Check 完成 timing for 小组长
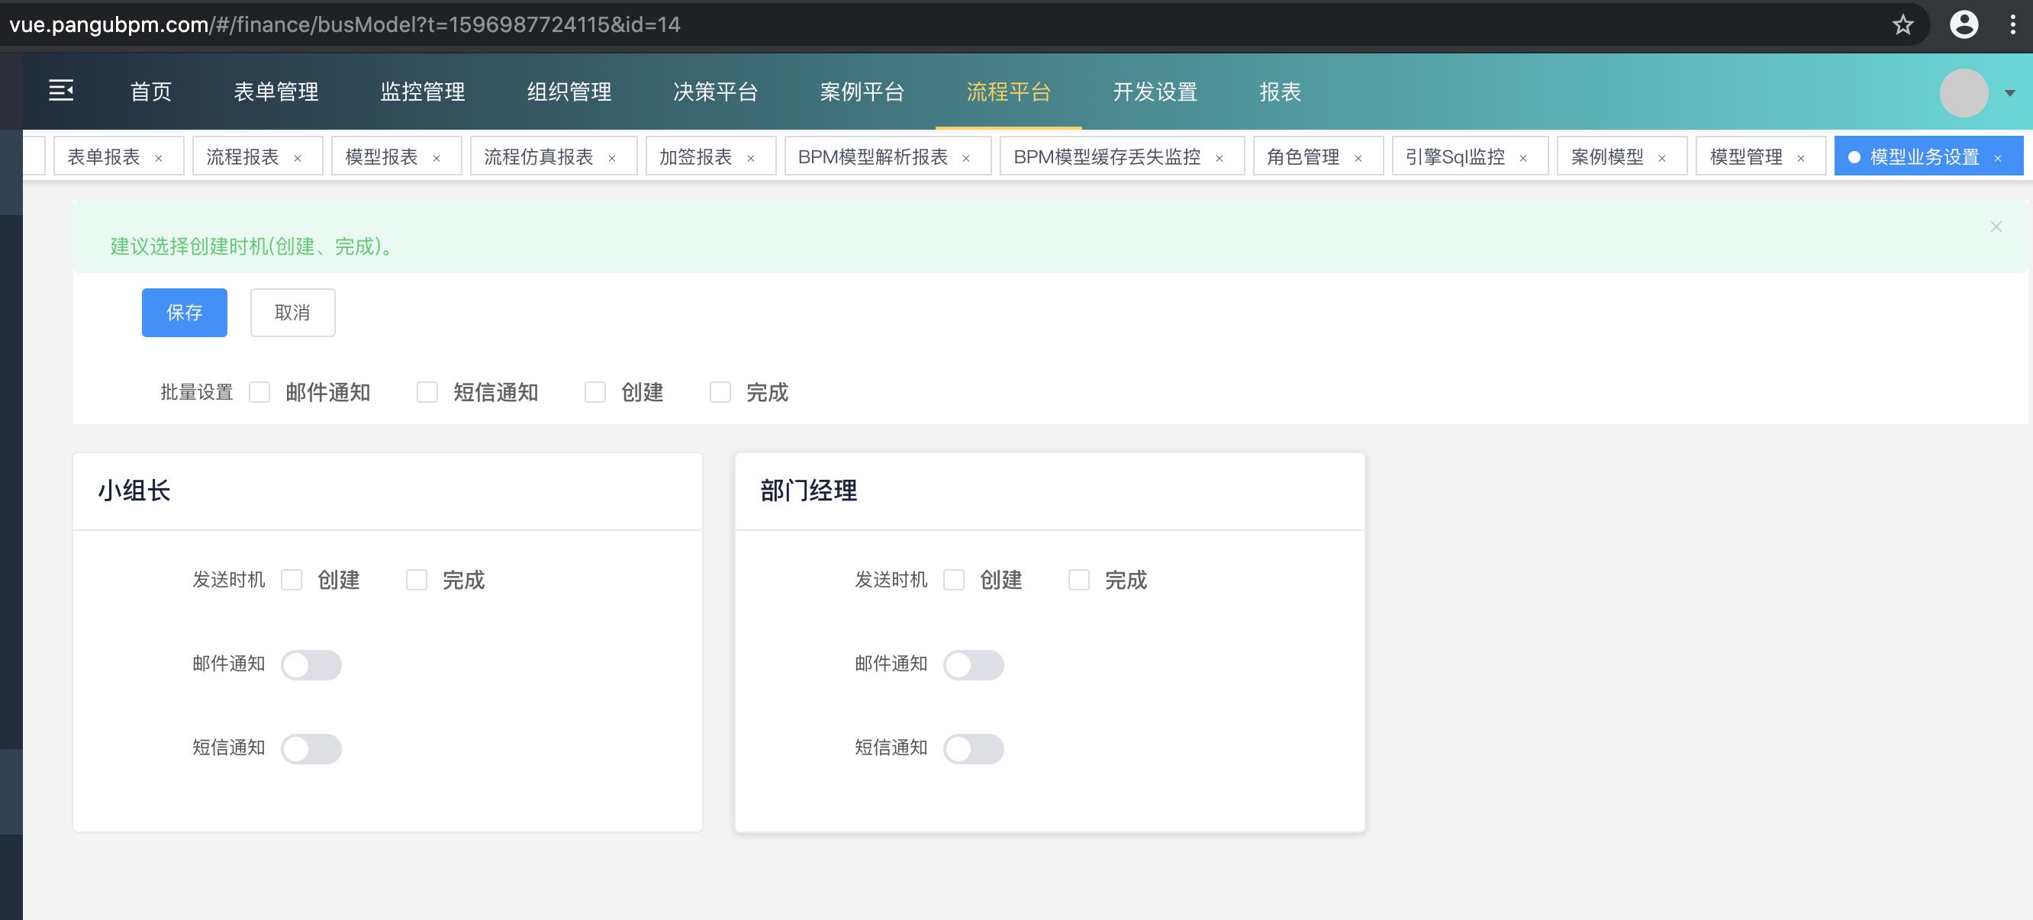This screenshot has width=2033, height=920. tap(417, 580)
